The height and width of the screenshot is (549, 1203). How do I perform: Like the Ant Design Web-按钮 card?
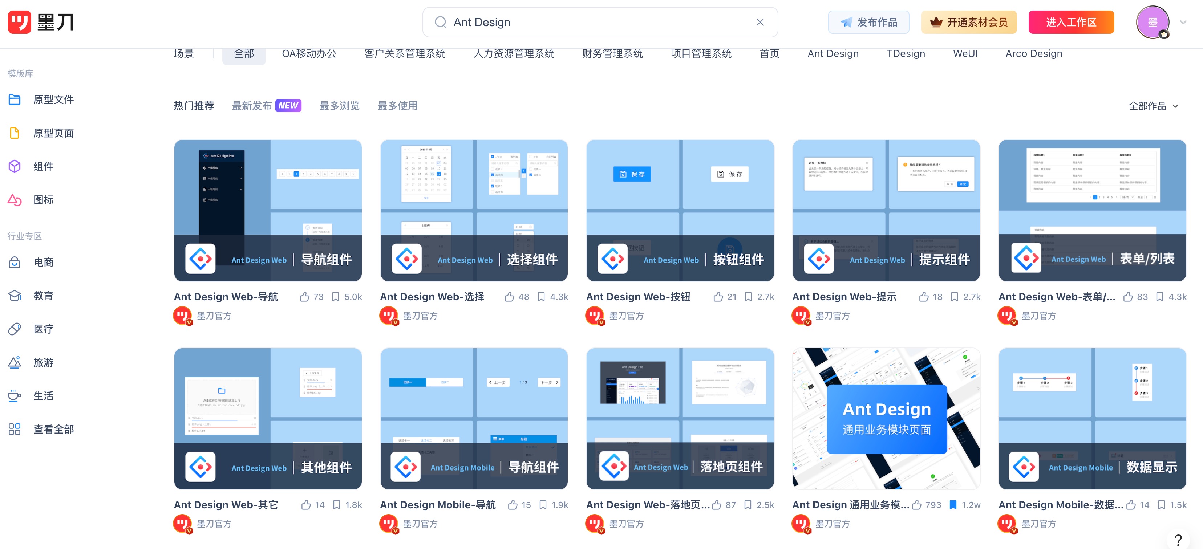(718, 297)
